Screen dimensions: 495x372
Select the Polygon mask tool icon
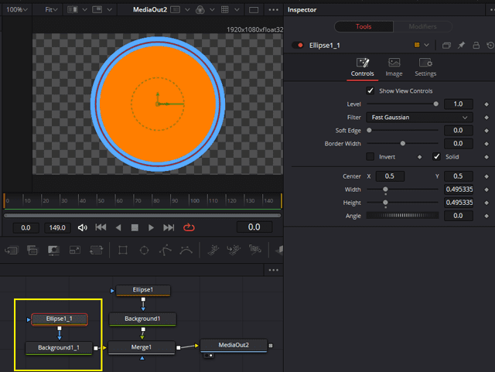[x=165, y=251]
